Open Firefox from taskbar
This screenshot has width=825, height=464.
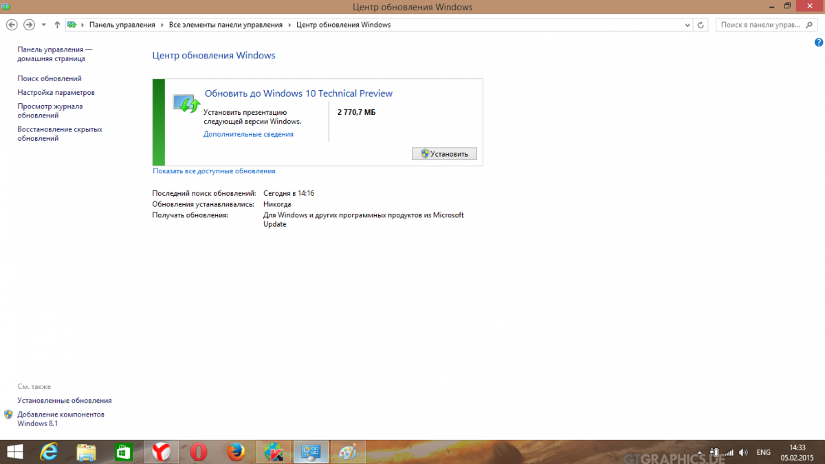click(236, 452)
